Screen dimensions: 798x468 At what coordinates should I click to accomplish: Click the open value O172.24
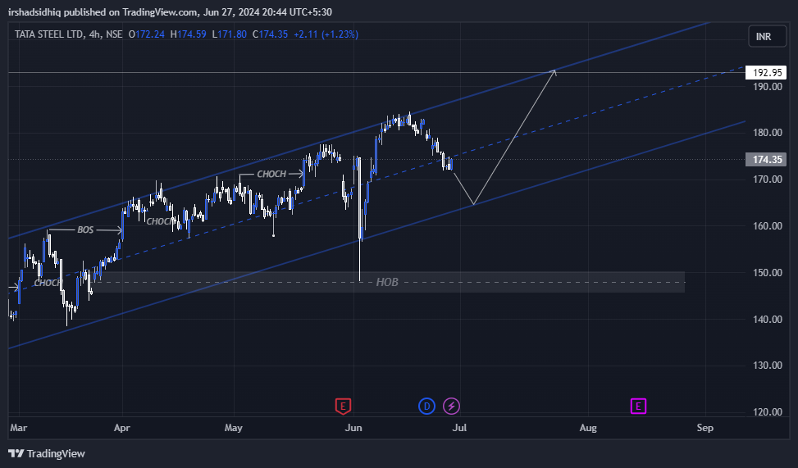point(147,34)
